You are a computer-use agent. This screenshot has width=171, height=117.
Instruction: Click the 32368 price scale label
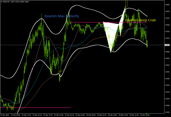coord(167,79)
